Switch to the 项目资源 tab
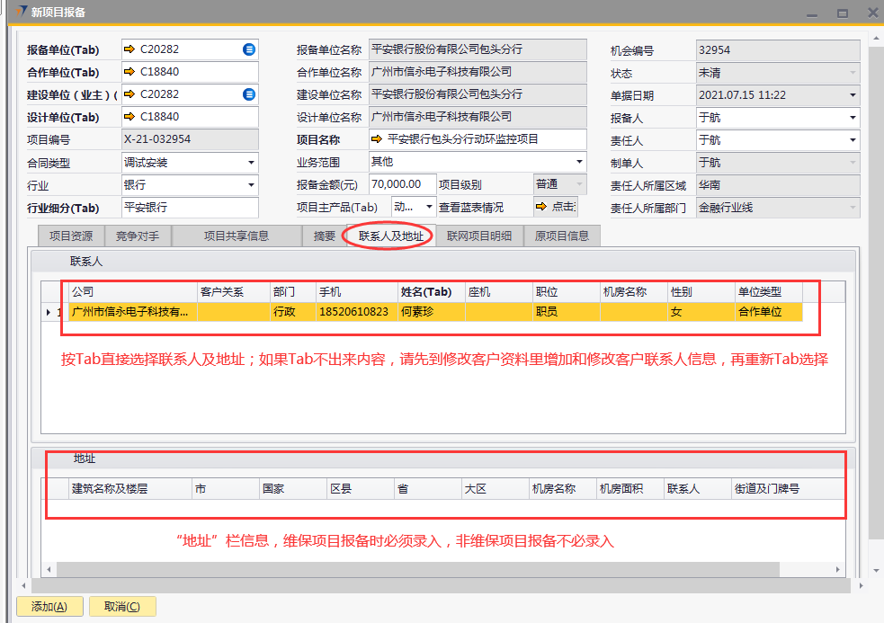Image resolution: width=884 pixels, height=623 pixels. click(71, 236)
